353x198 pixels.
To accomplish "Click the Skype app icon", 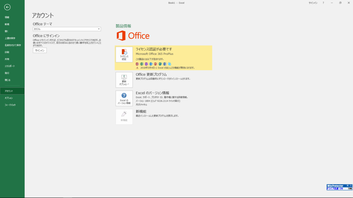I will (x=170, y=64).
